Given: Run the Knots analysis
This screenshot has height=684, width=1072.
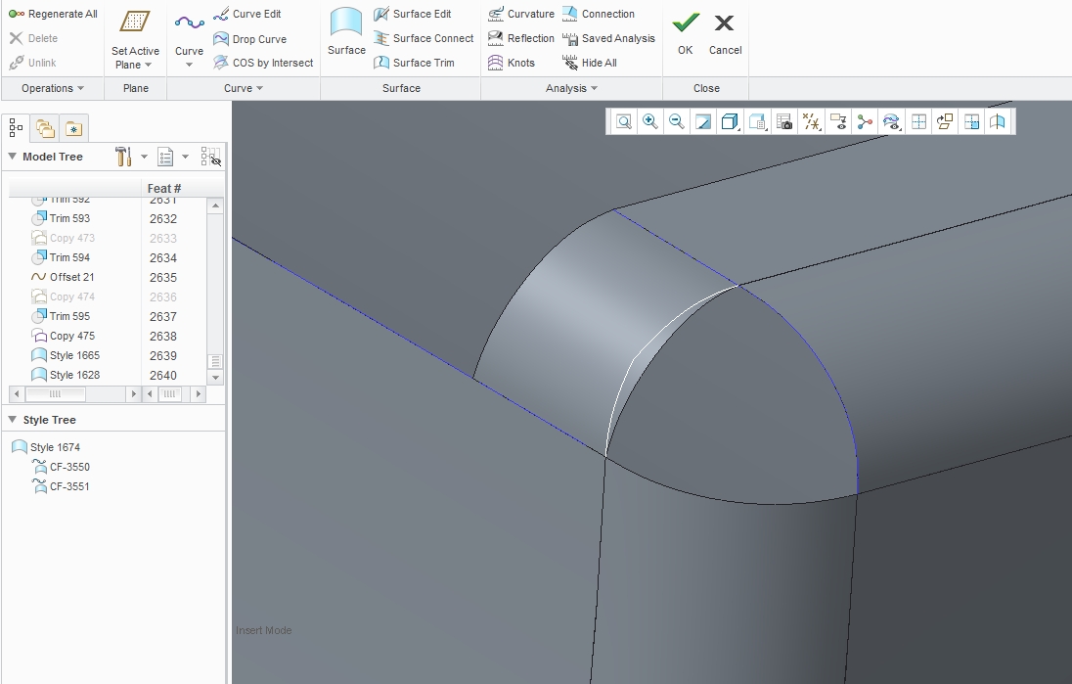Looking at the screenshot, I should 512,63.
